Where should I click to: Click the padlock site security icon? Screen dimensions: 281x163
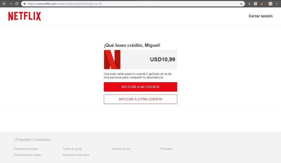point(24,4)
